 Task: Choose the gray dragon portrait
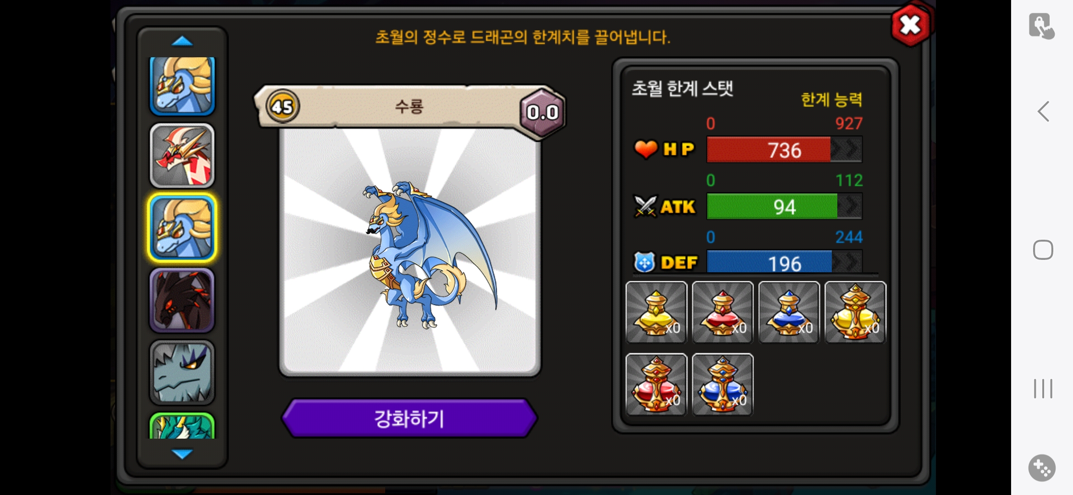pyautogui.click(x=182, y=372)
